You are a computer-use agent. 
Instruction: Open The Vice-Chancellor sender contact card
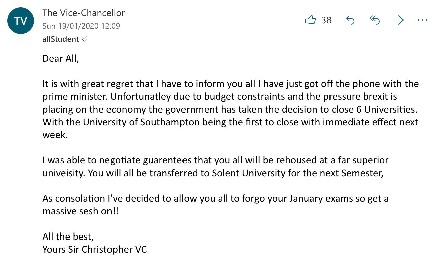click(83, 13)
